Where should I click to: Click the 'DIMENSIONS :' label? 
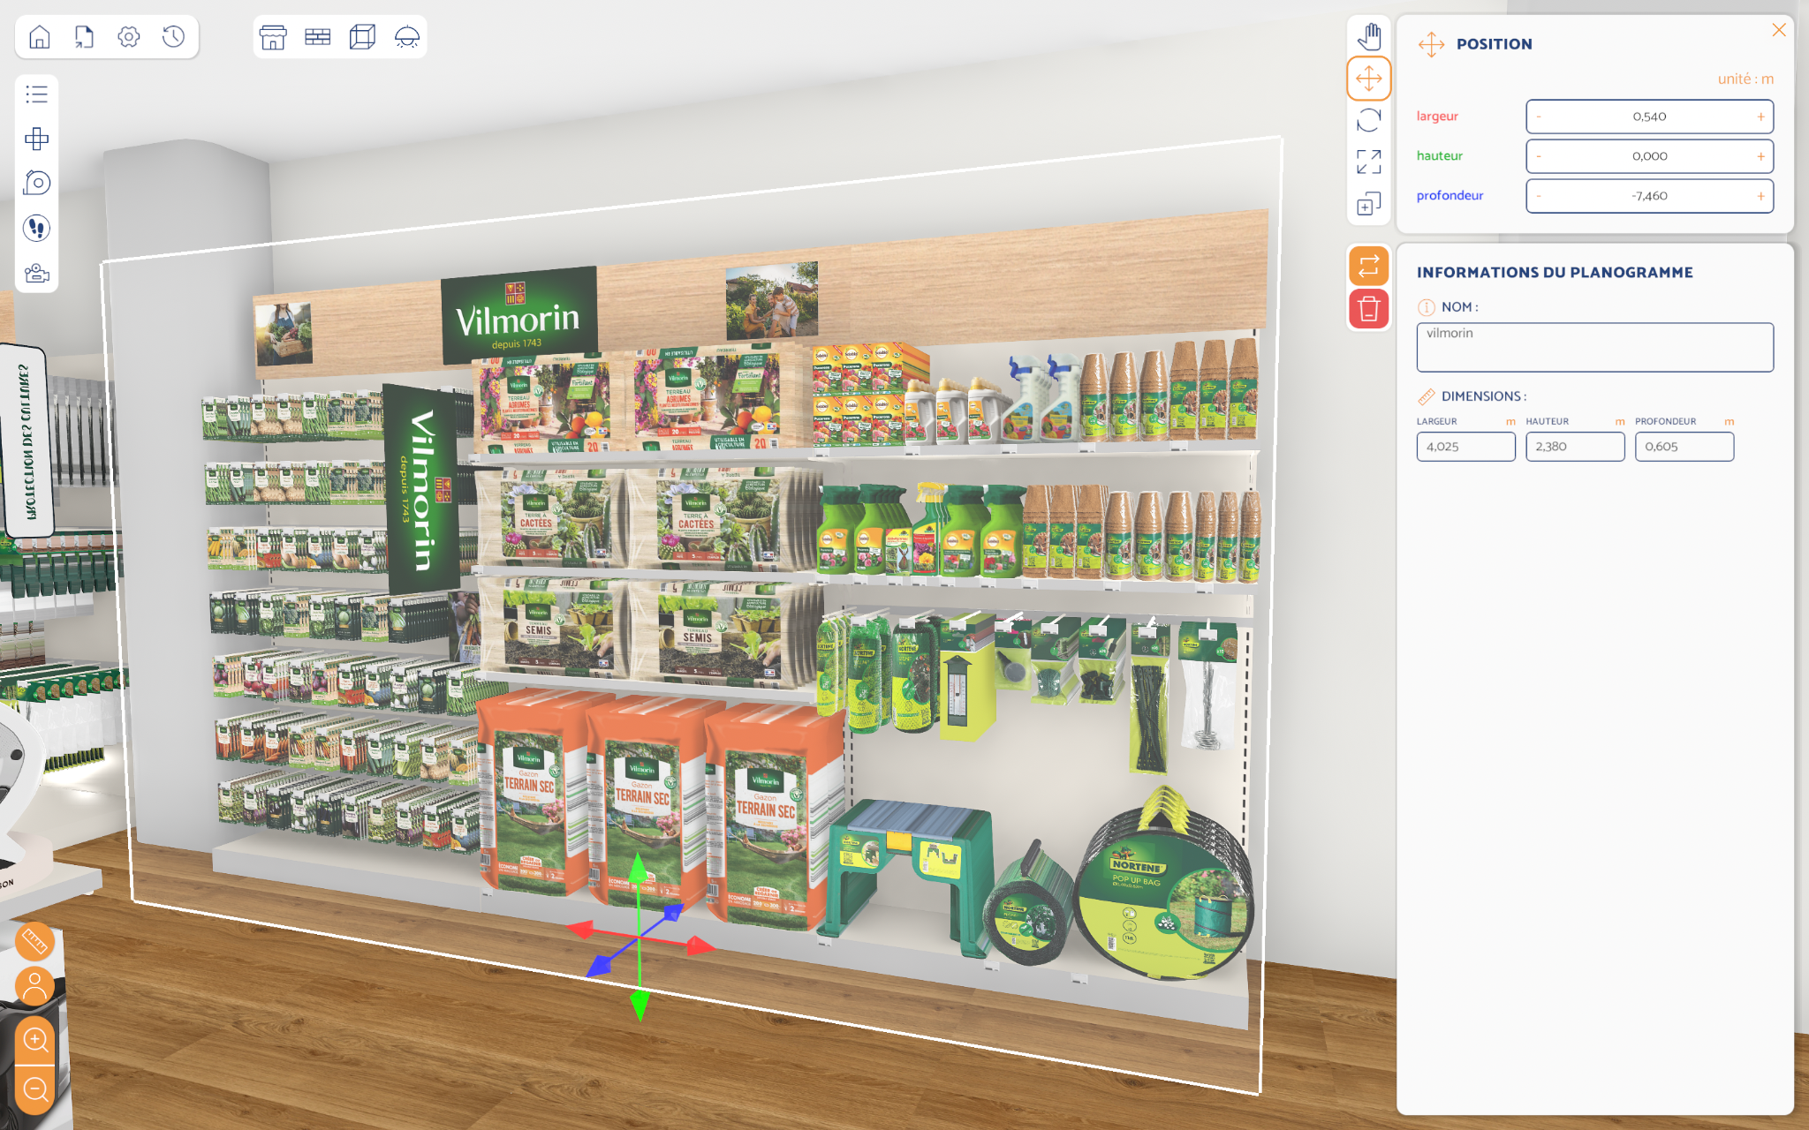(1483, 396)
